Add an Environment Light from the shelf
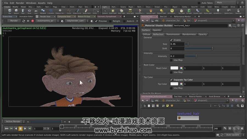247x139 pixels. click(x=172, y=11)
